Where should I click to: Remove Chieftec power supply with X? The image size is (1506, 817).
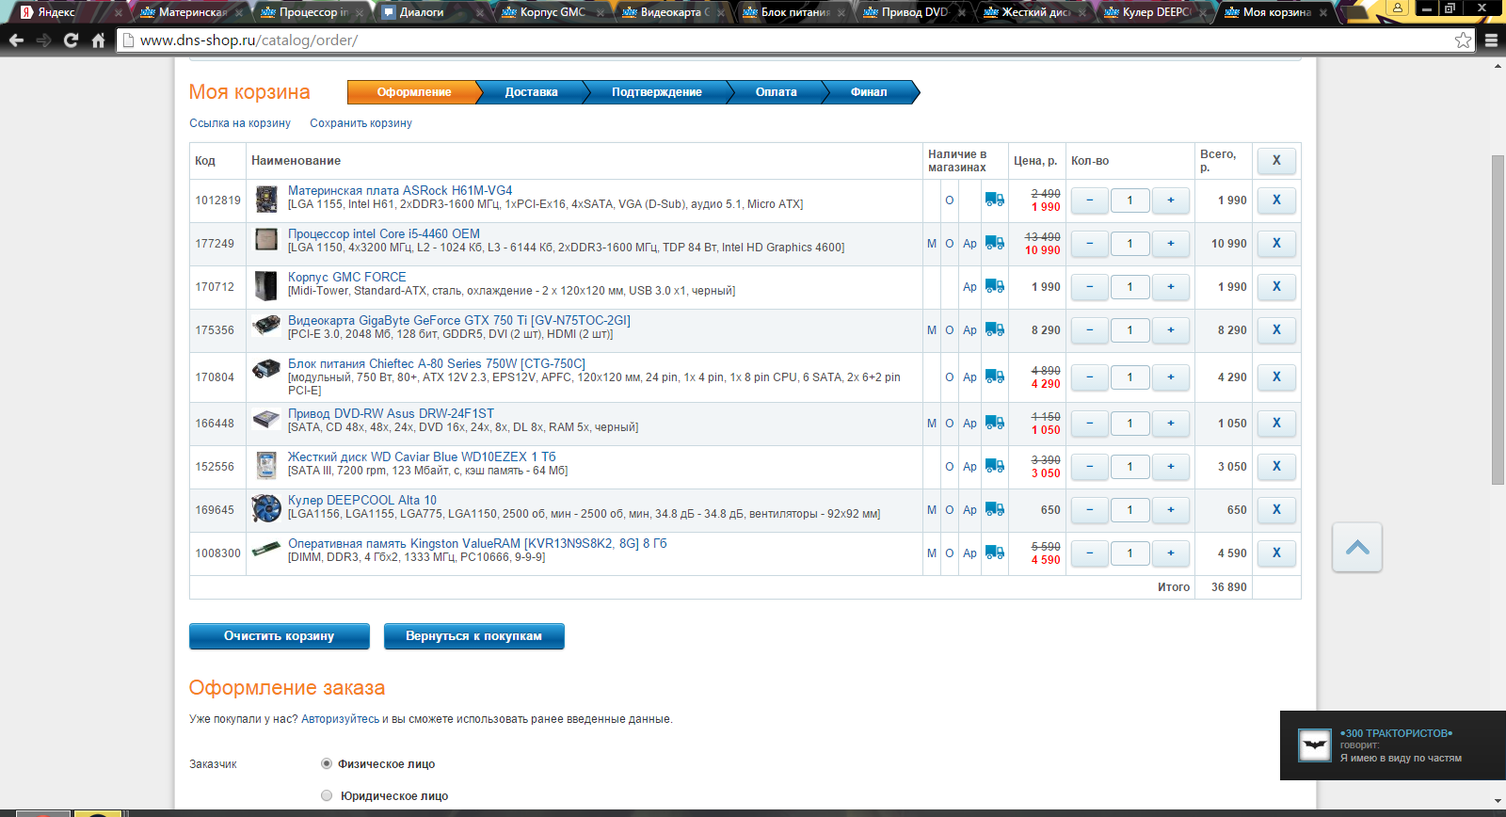tap(1276, 376)
